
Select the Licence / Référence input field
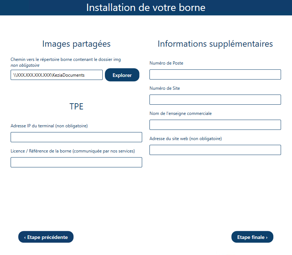76,162
